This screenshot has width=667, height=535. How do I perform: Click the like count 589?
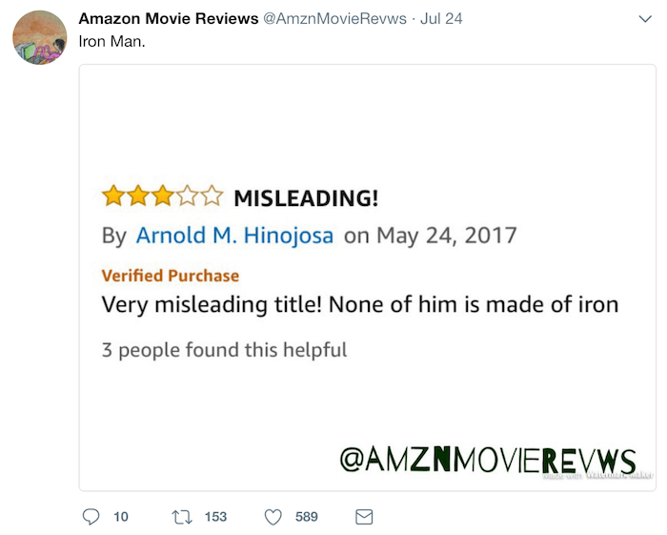[x=307, y=517]
